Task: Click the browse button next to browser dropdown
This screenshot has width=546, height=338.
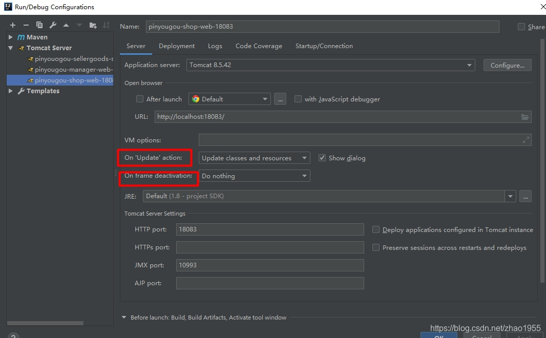Action: pyautogui.click(x=280, y=99)
